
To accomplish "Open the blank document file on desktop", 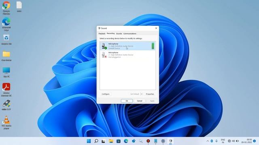I will (x=19, y=7).
